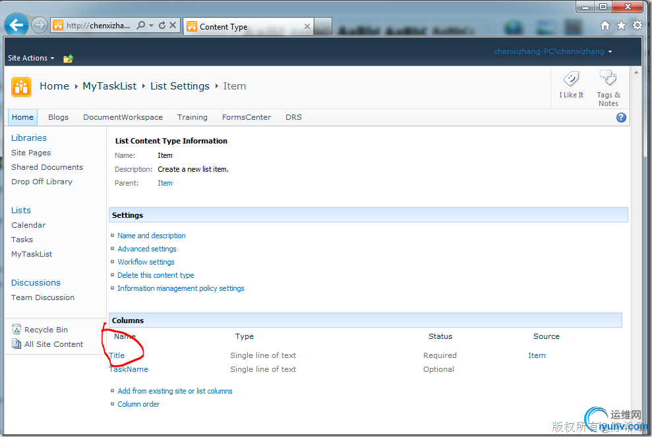The image size is (652, 437).
Task: Open Information management policy settings
Action: point(181,288)
